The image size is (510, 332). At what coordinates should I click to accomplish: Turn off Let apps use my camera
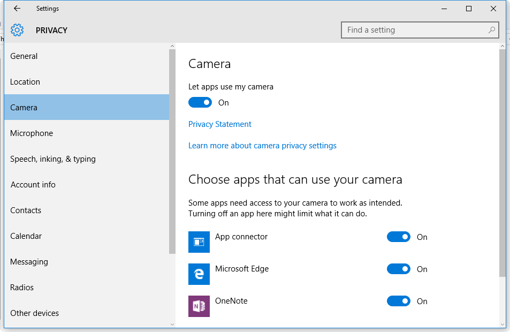pos(200,102)
